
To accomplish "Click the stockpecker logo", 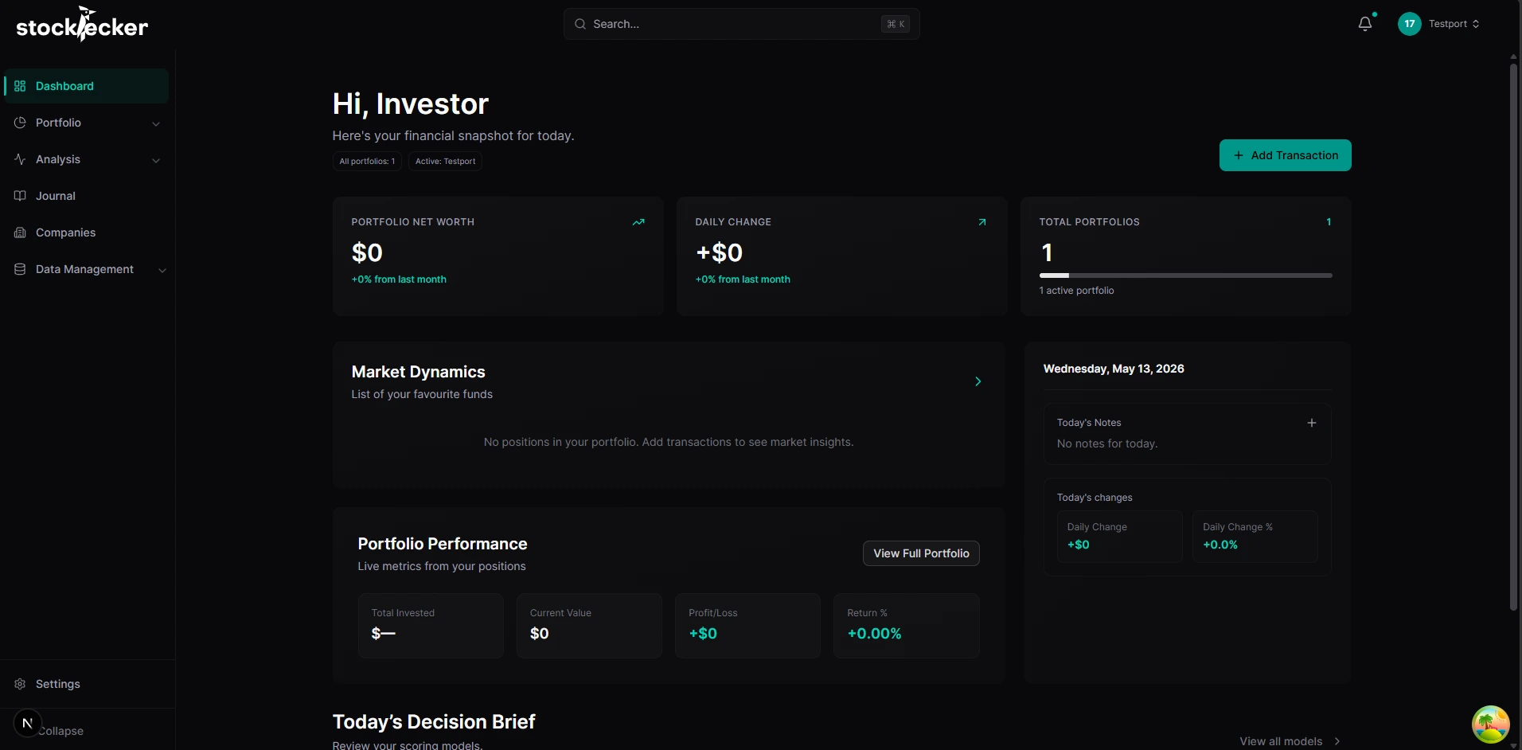I will tap(82, 24).
